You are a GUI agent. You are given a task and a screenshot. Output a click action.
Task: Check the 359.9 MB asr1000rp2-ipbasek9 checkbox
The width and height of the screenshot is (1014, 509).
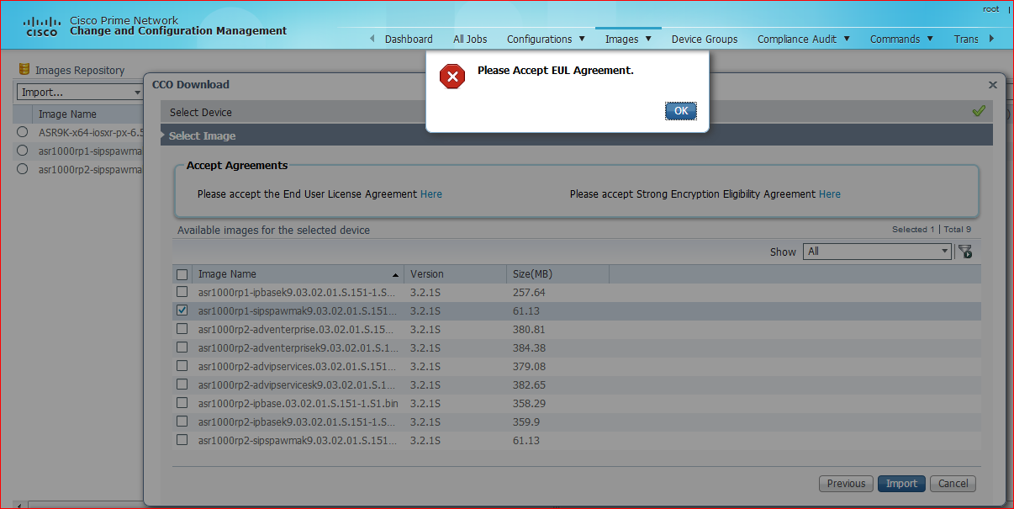[x=182, y=422]
